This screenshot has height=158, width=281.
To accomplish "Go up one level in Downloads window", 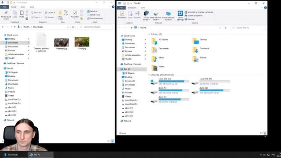I will [14, 27].
